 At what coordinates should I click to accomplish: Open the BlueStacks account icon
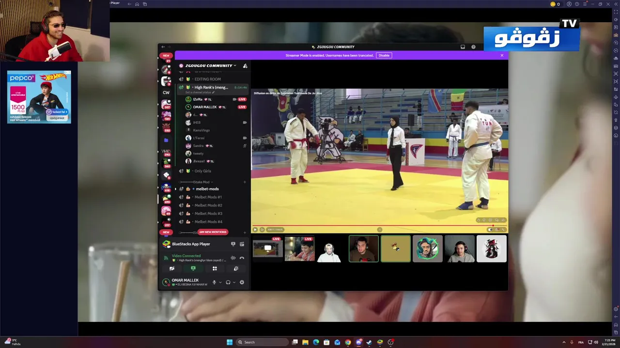click(569, 4)
